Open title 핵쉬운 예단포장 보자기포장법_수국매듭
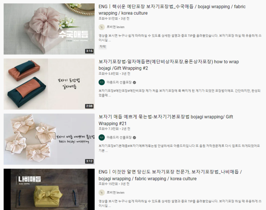This screenshot has height=210, width=266. [172, 10]
